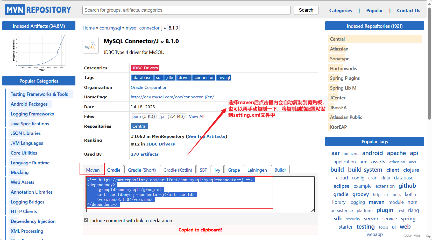The height and width of the screenshot is (240, 432).
Task: Toggle Include comment with link checkbox
Action: click(86, 220)
